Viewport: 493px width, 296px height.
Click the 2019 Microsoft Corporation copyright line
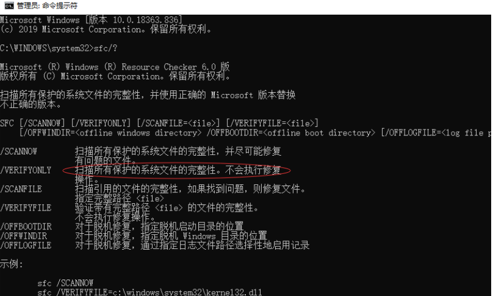coord(106,29)
